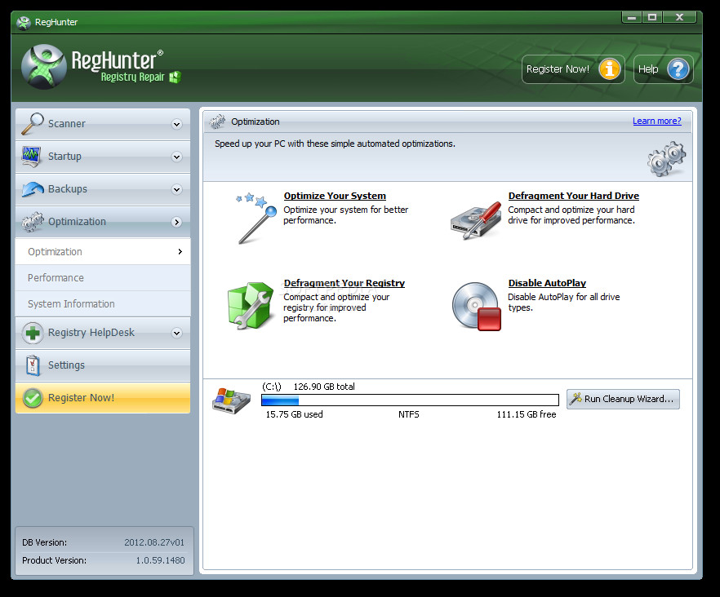Collapse the Optimization section chevron
The height and width of the screenshot is (597, 720).
[x=177, y=222]
